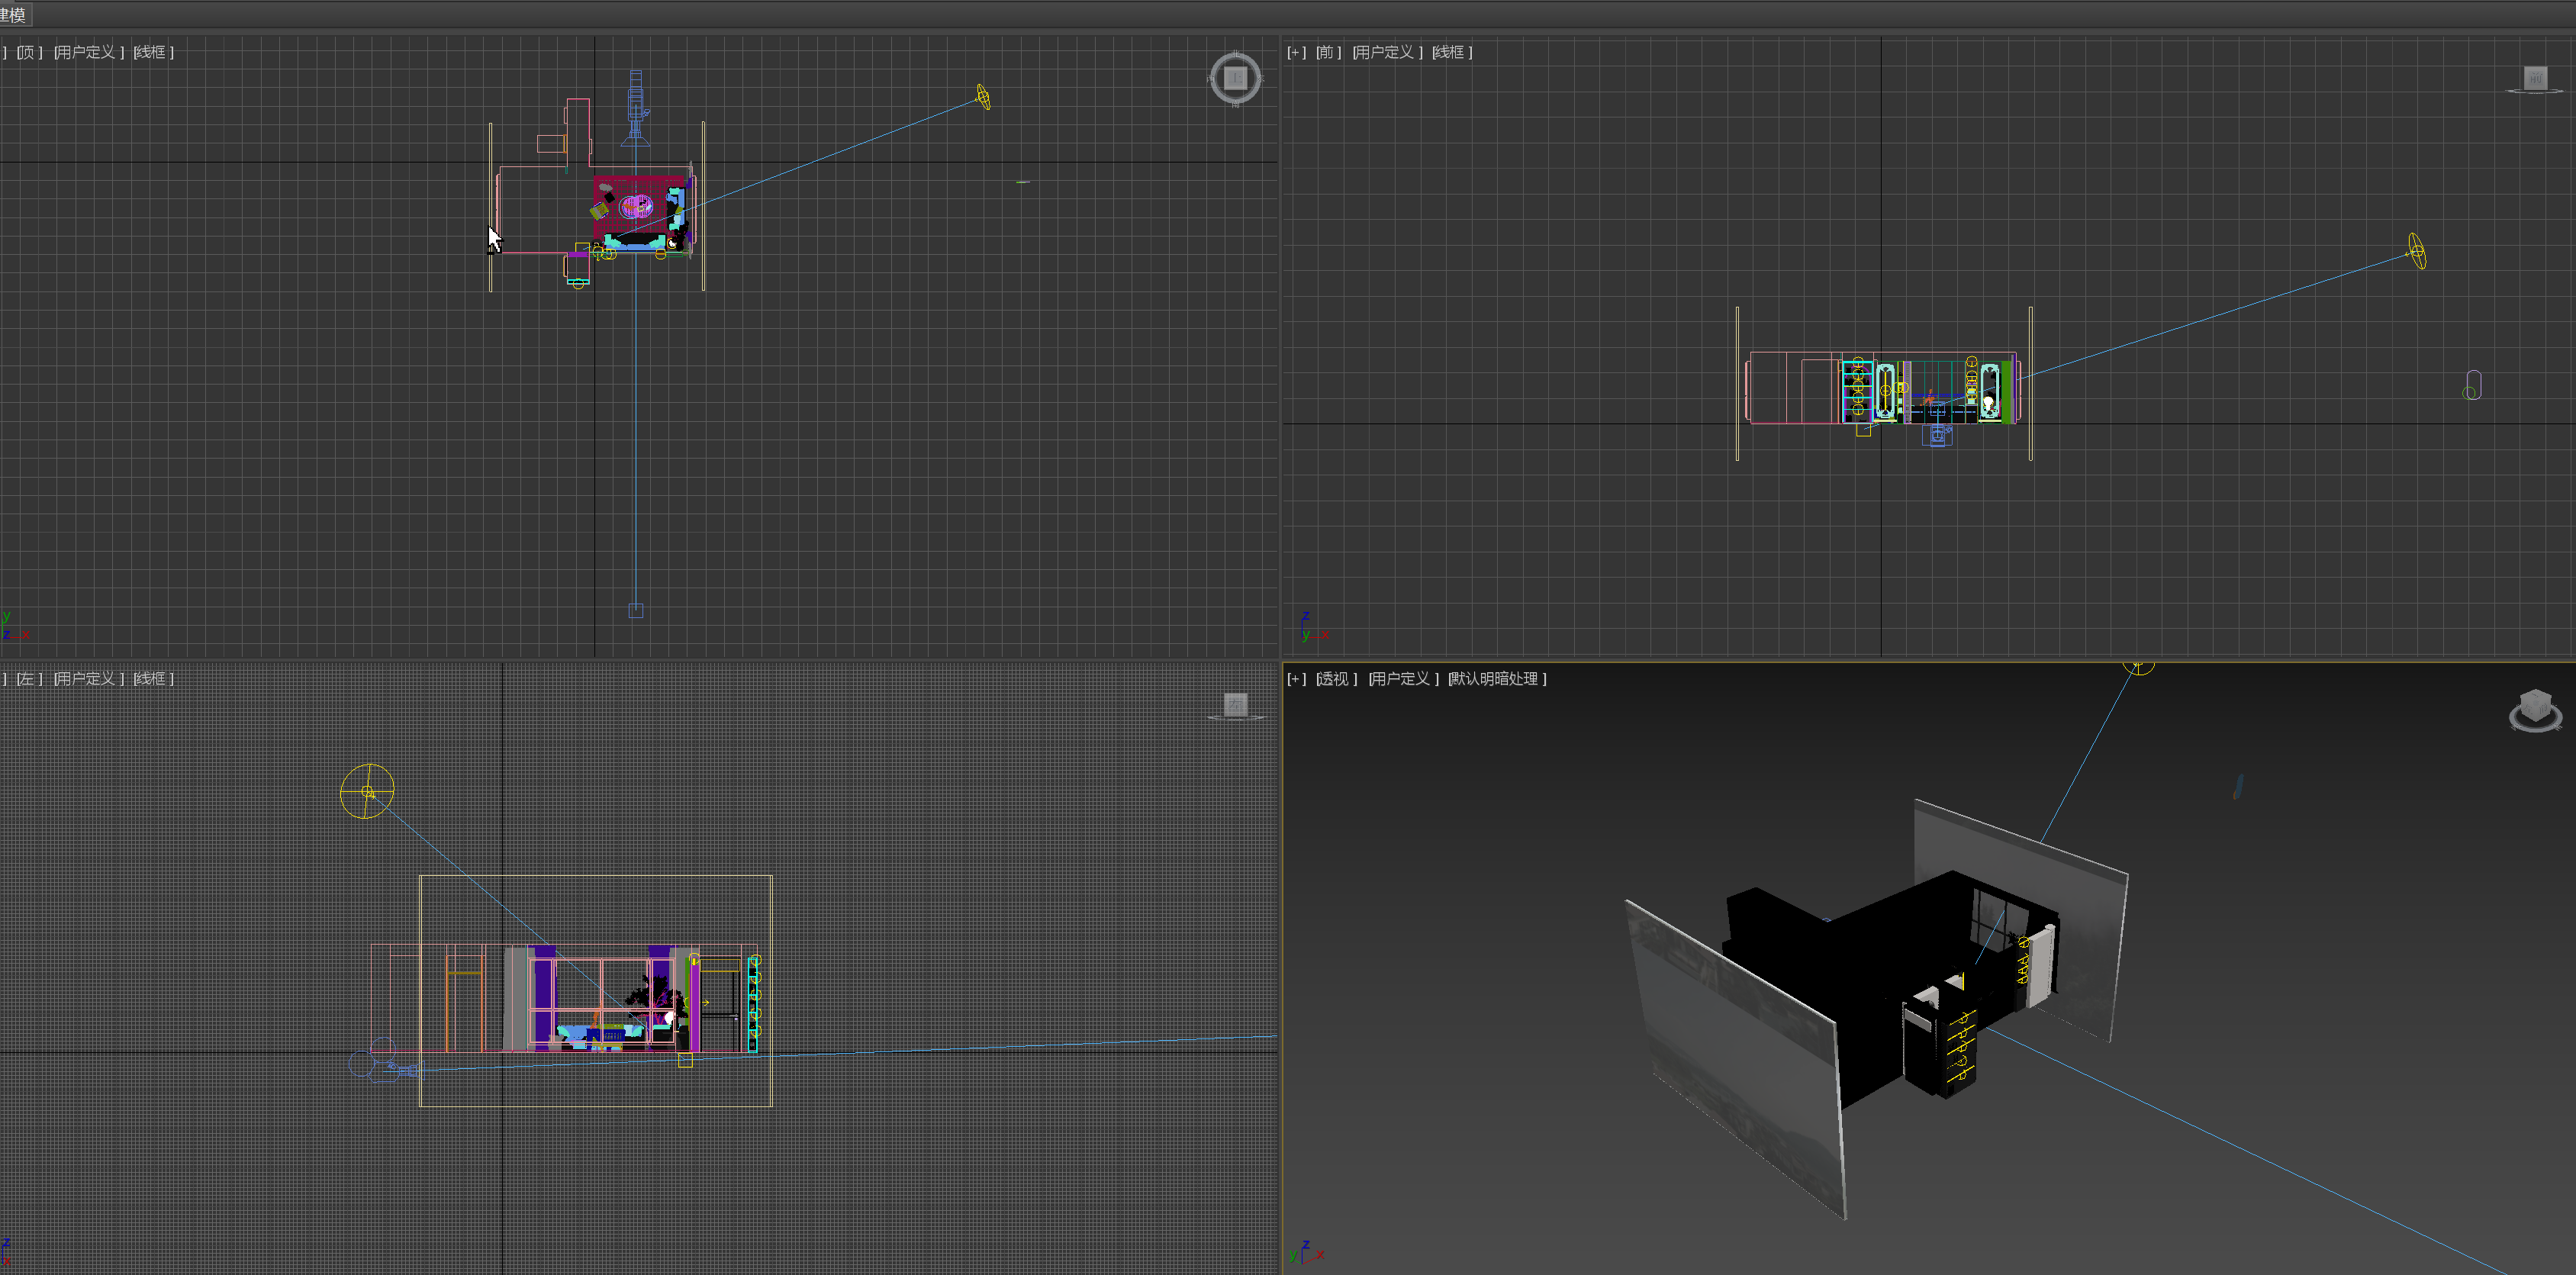This screenshot has height=1275, width=2576.
Task: Click the Left viewport ViewCube face
Action: pos(1236,704)
